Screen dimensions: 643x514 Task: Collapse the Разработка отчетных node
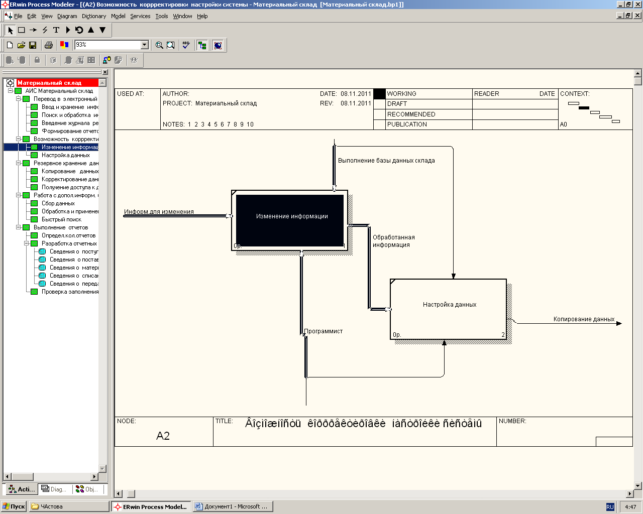(27, 243)
